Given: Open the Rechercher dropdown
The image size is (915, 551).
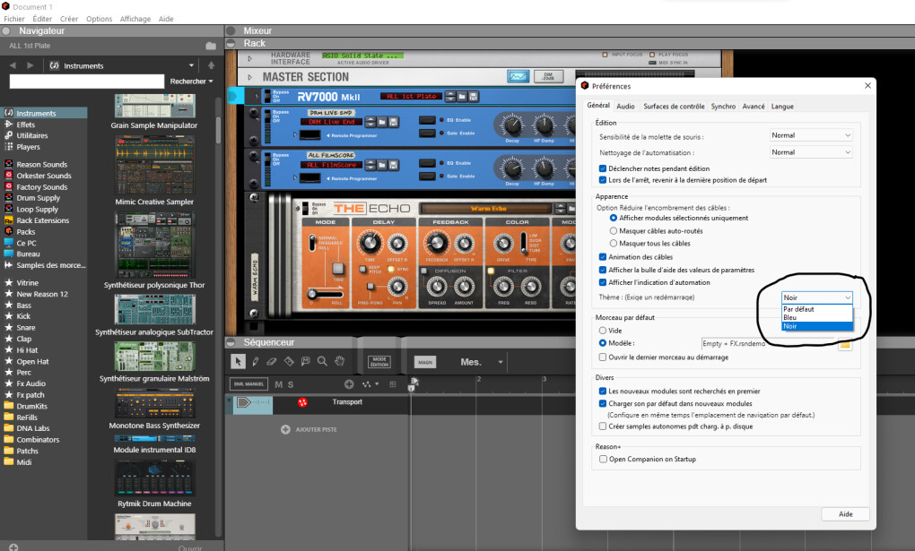Looking at the screenshot, I should tap(191, 82).
